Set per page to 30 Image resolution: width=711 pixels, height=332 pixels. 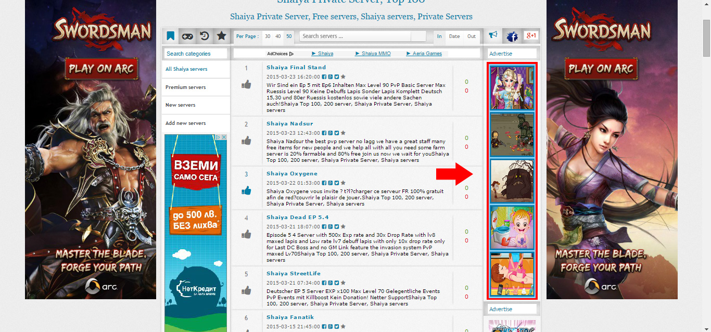[x=268, y=36]
